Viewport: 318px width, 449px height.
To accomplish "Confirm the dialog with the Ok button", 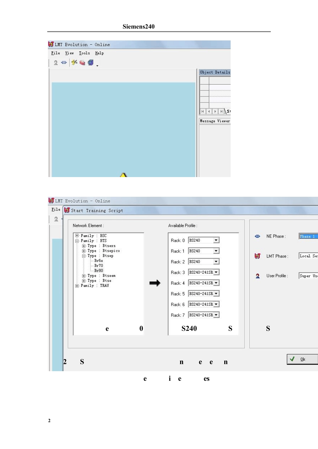I will [303, 359].
